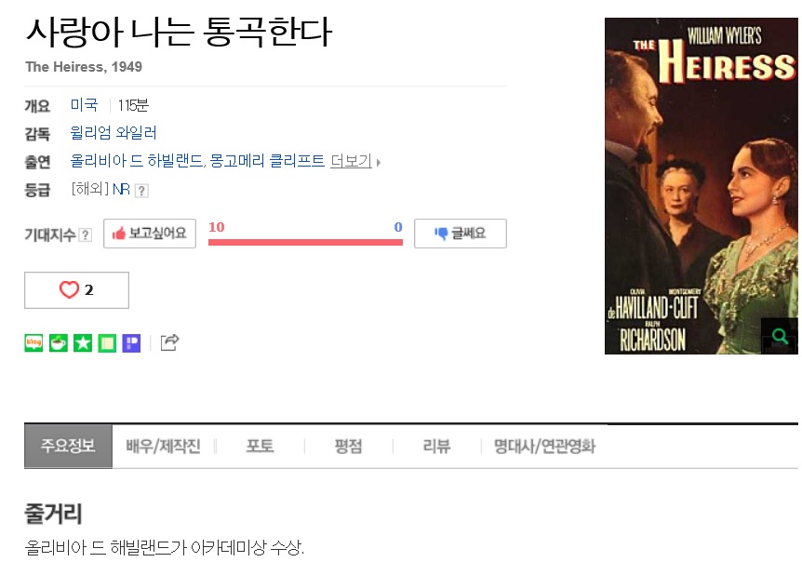The width and height of the screenshot is (802, 562).
Task: Share to Naver blog icon
Action: pyautogui.click(x=33, y=342)
